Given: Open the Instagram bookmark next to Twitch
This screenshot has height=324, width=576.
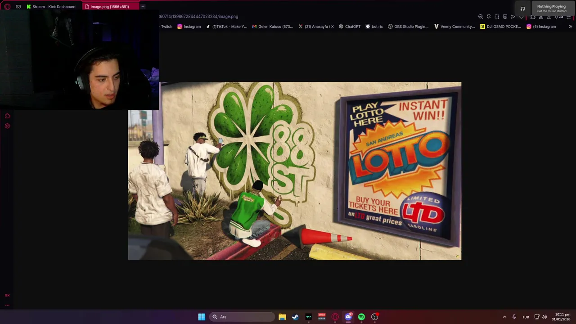Looking at the screenshot, I should [x=189, y=27].
